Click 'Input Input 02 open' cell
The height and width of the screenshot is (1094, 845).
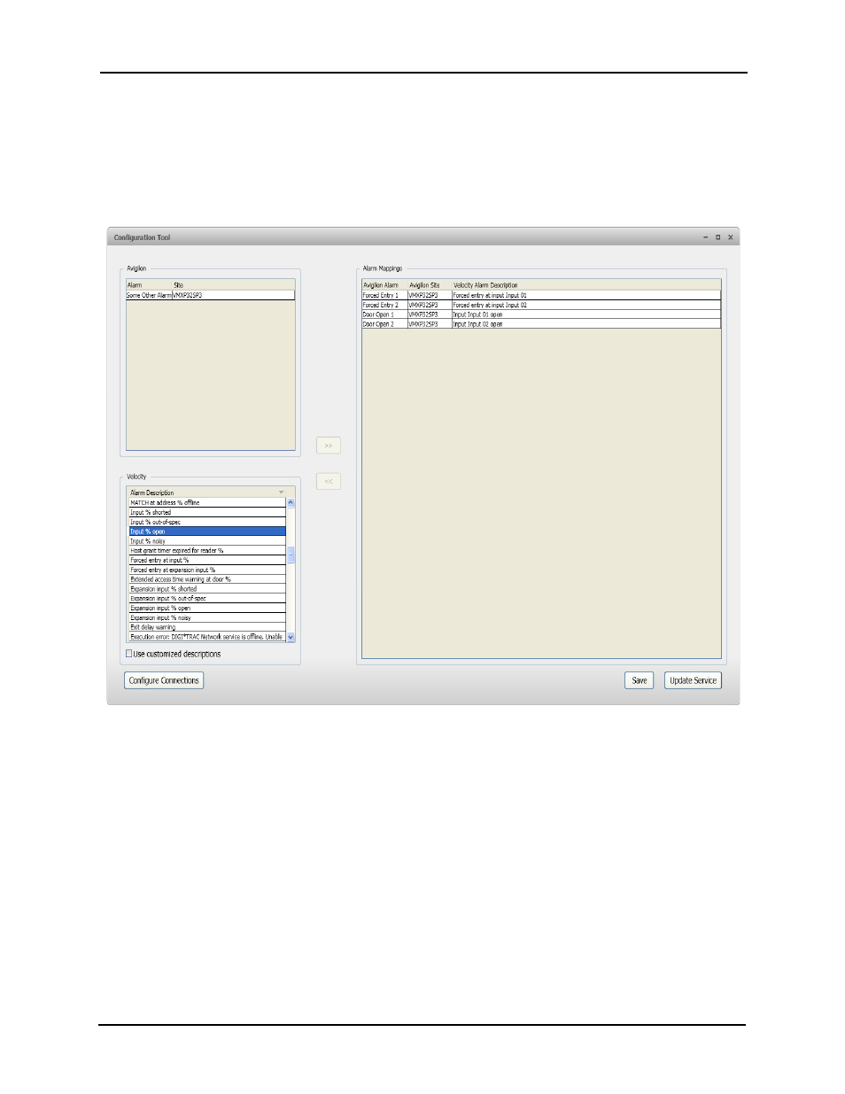pyautogui.click(x=586, y=324)
